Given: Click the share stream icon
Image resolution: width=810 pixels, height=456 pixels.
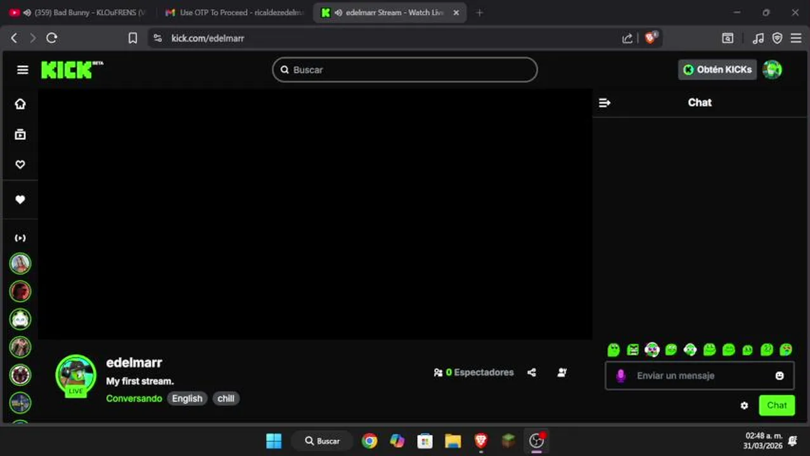Looking at the screenshot, I should pyautogui.click(x=532, y=372).
